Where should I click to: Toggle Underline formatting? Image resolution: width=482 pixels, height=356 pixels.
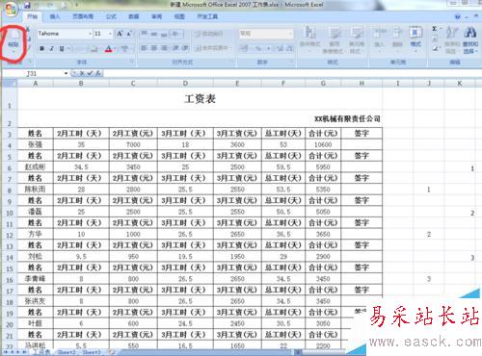click(62, 49)
